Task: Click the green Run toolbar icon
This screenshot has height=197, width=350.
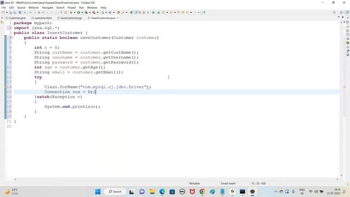Action: click(x=79, y=13)
